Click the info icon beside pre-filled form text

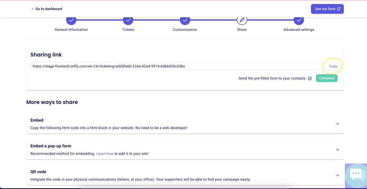click(x=310, y=79)
